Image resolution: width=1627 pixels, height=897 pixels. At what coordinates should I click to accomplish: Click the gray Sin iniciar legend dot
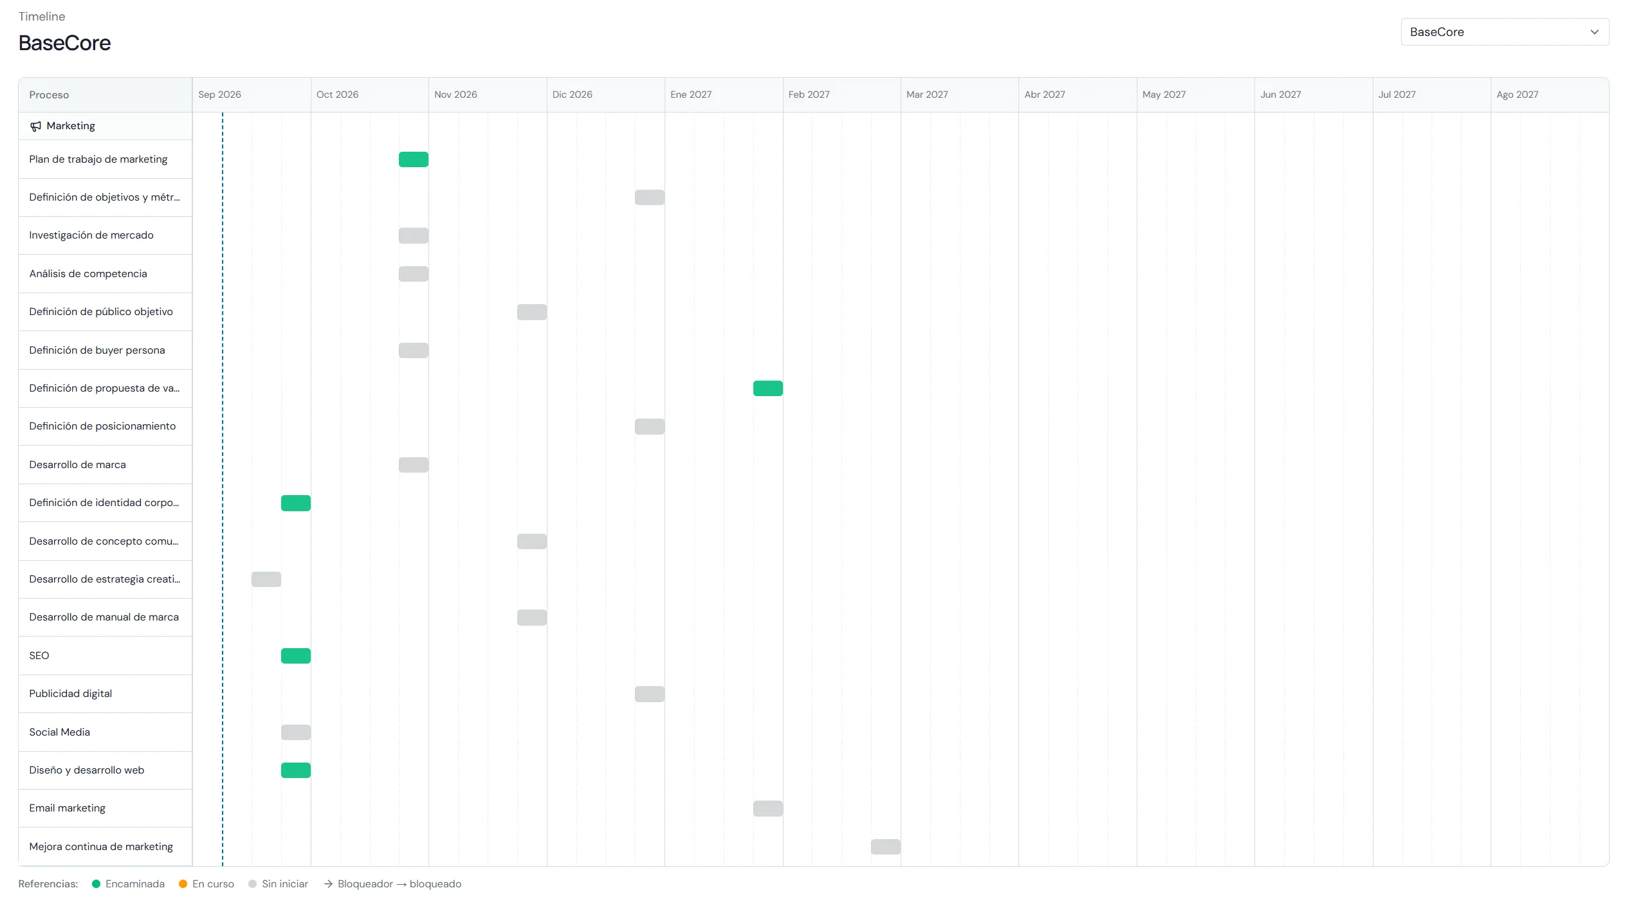253,884
